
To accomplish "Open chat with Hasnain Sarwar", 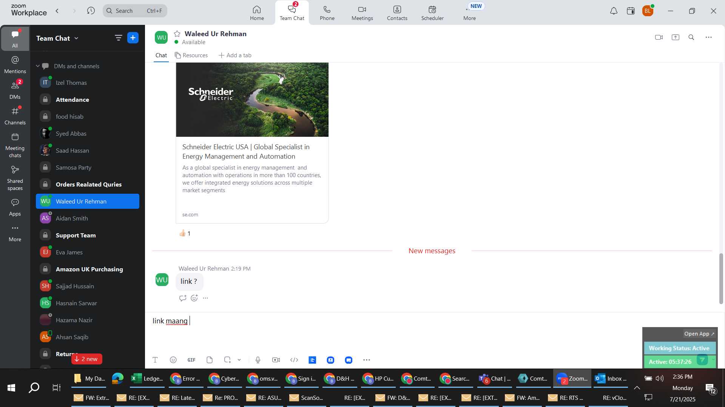I will point(88,303).
